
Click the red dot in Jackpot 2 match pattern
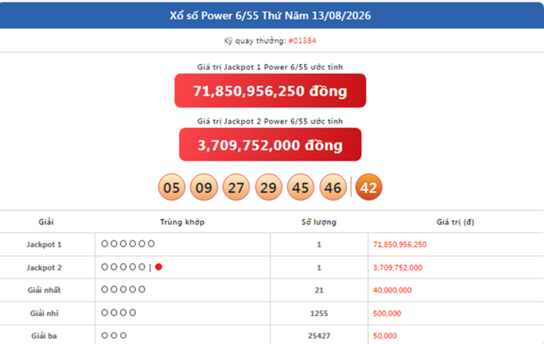[x=159, y=267]
